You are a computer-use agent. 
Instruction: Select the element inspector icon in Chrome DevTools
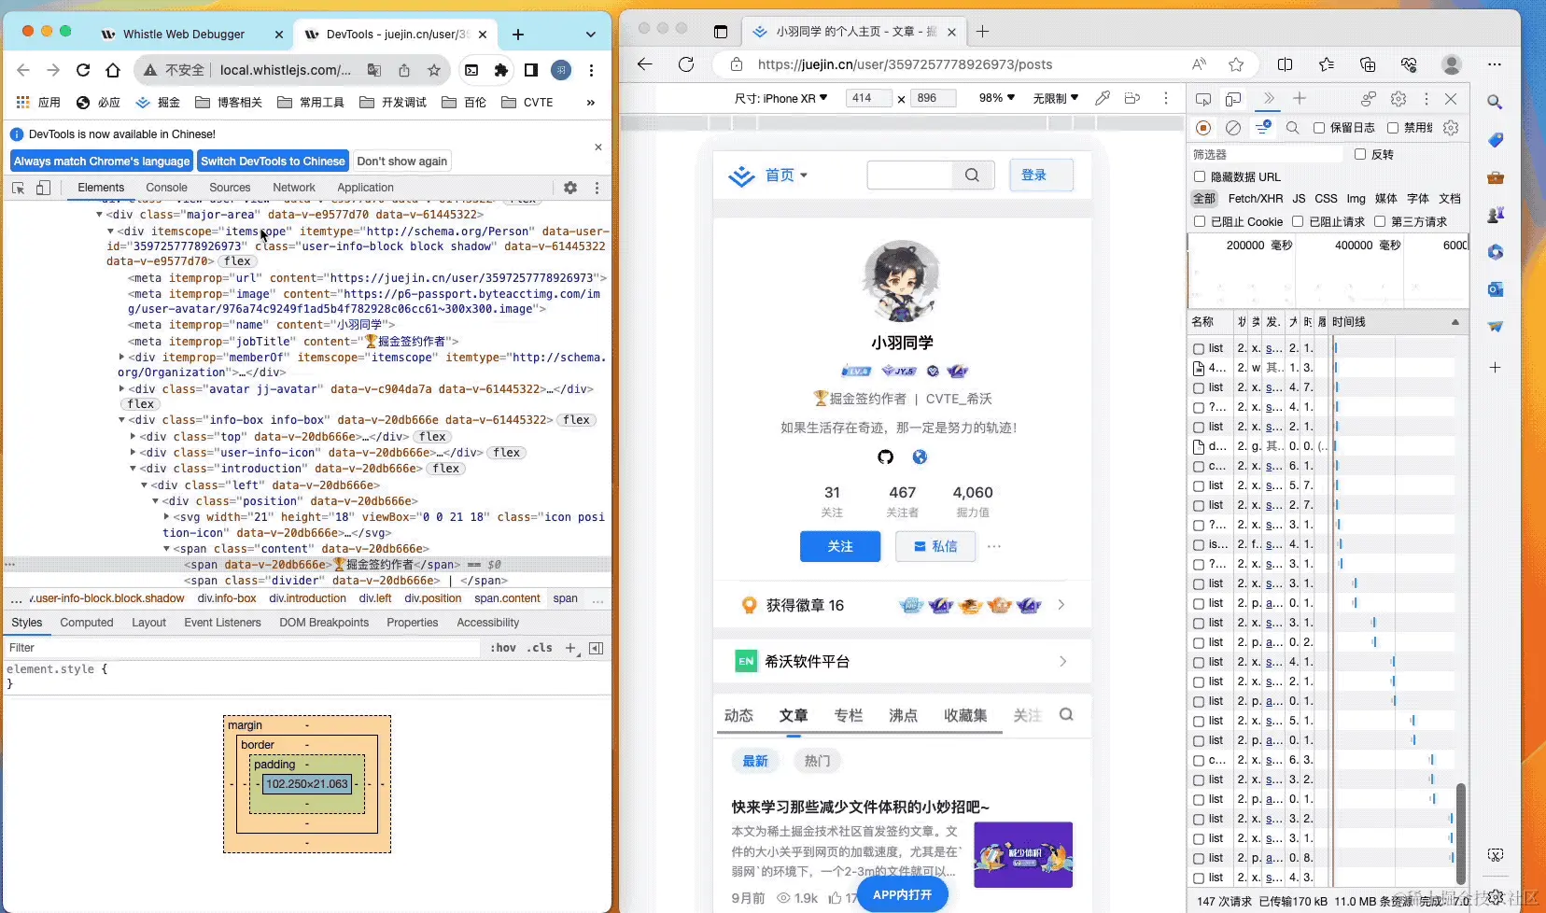pos(18,188)
